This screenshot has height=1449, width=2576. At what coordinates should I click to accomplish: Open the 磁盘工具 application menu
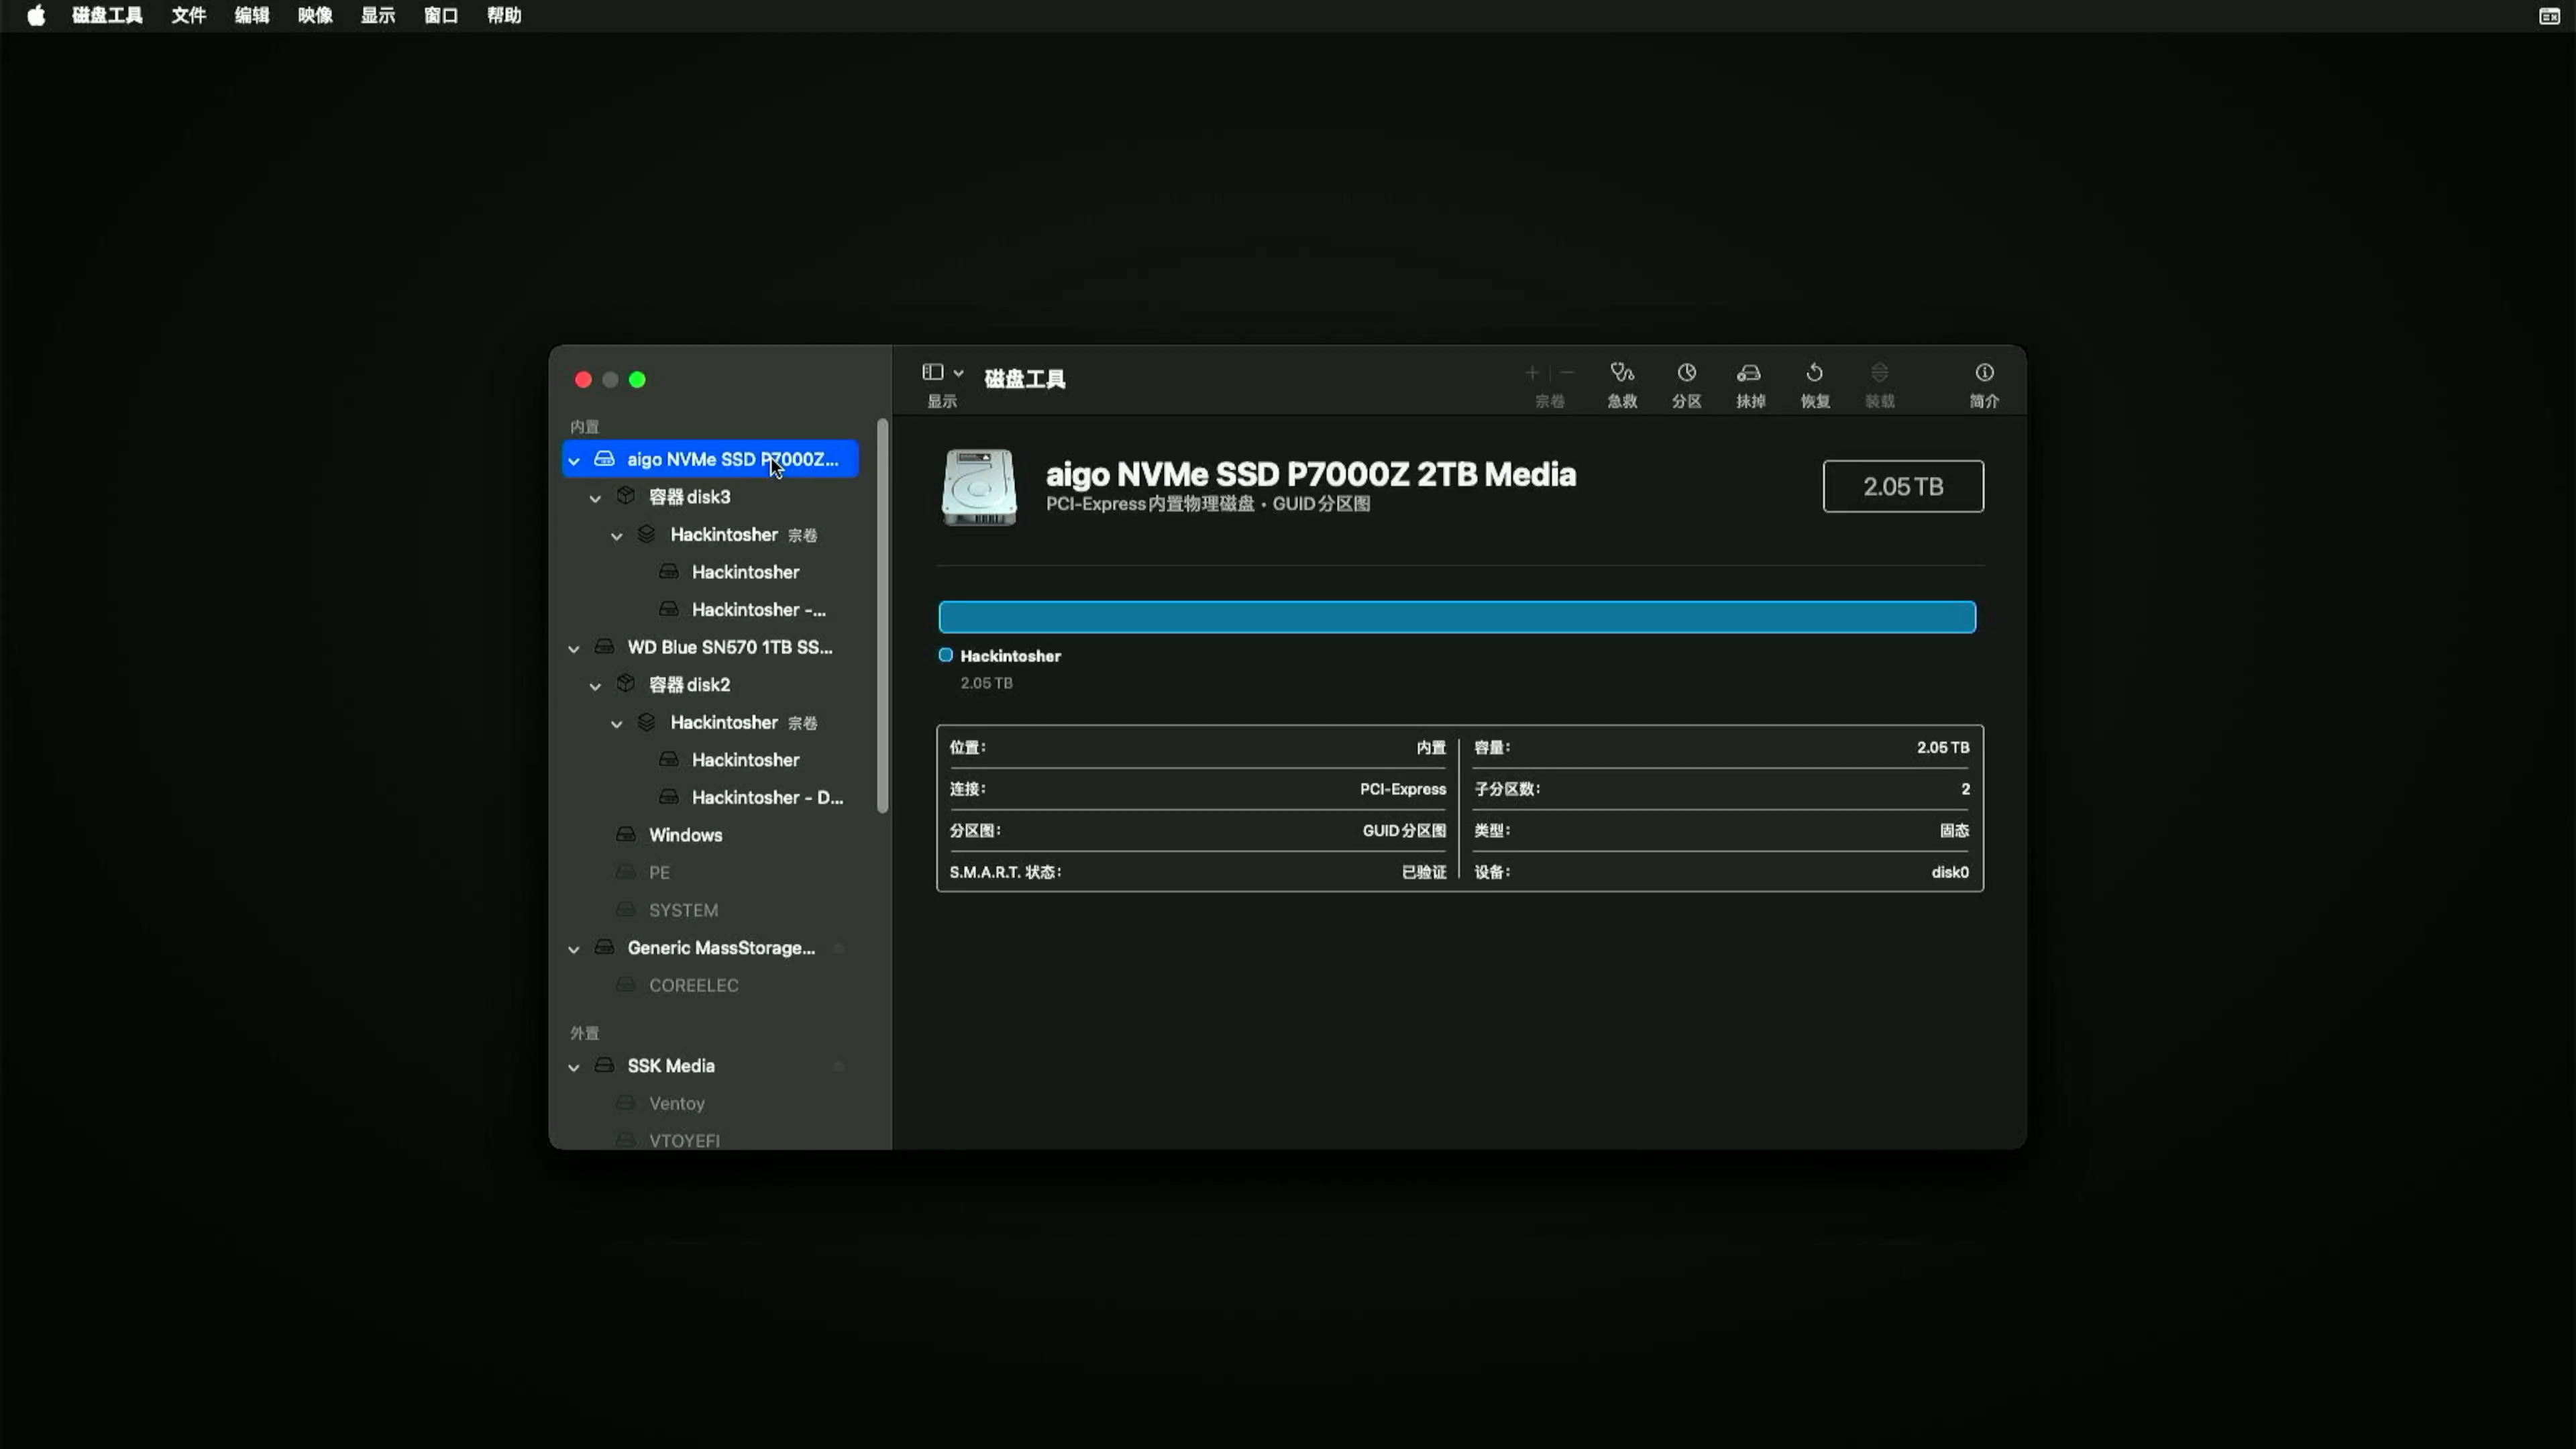[107, 15]
